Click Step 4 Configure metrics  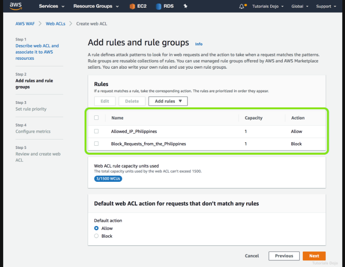(33, 131)
